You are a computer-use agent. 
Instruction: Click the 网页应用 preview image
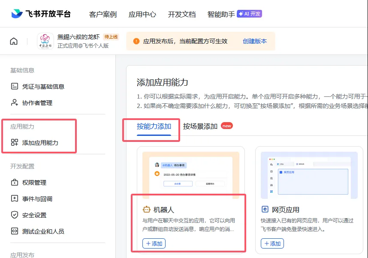(x=309, y=175)
